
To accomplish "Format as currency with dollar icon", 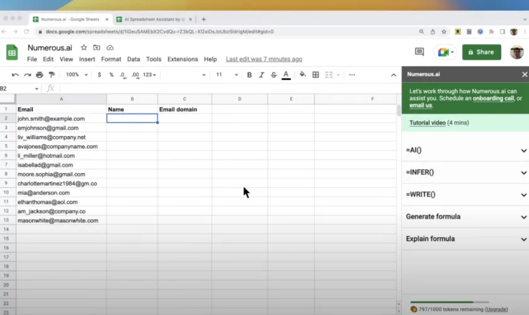I will tap(100, 75).
